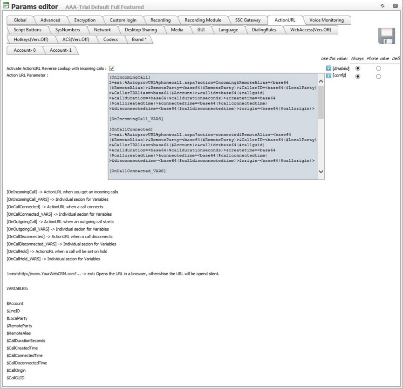Select the Account- 1 tab

click(x=61, y=50)
